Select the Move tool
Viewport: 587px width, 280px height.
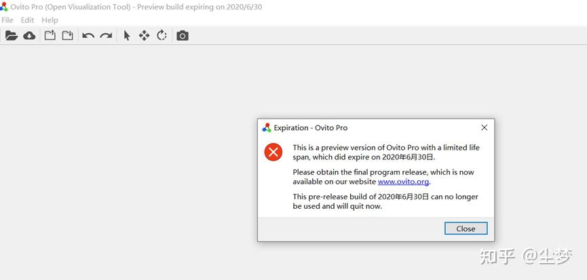tap(144, 35)
